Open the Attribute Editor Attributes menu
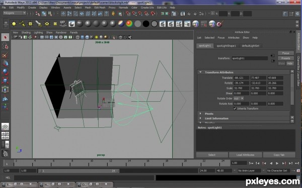This screenshot has width=302, height=188. (x=234, y=38)
